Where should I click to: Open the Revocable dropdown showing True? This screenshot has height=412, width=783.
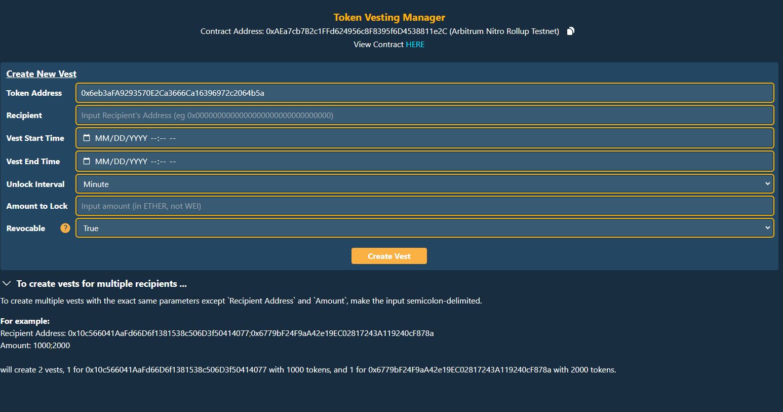tap(425, 228)
